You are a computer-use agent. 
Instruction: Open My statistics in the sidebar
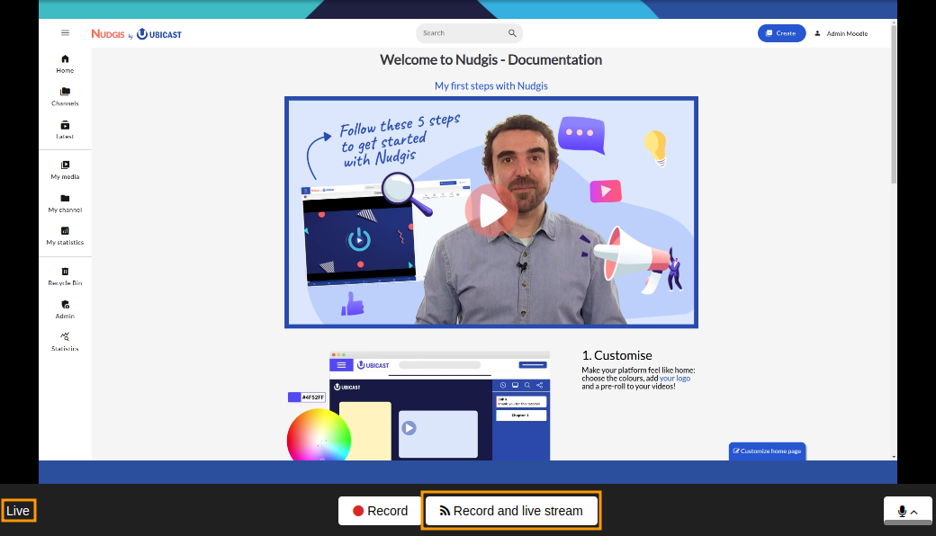[65, 237]
